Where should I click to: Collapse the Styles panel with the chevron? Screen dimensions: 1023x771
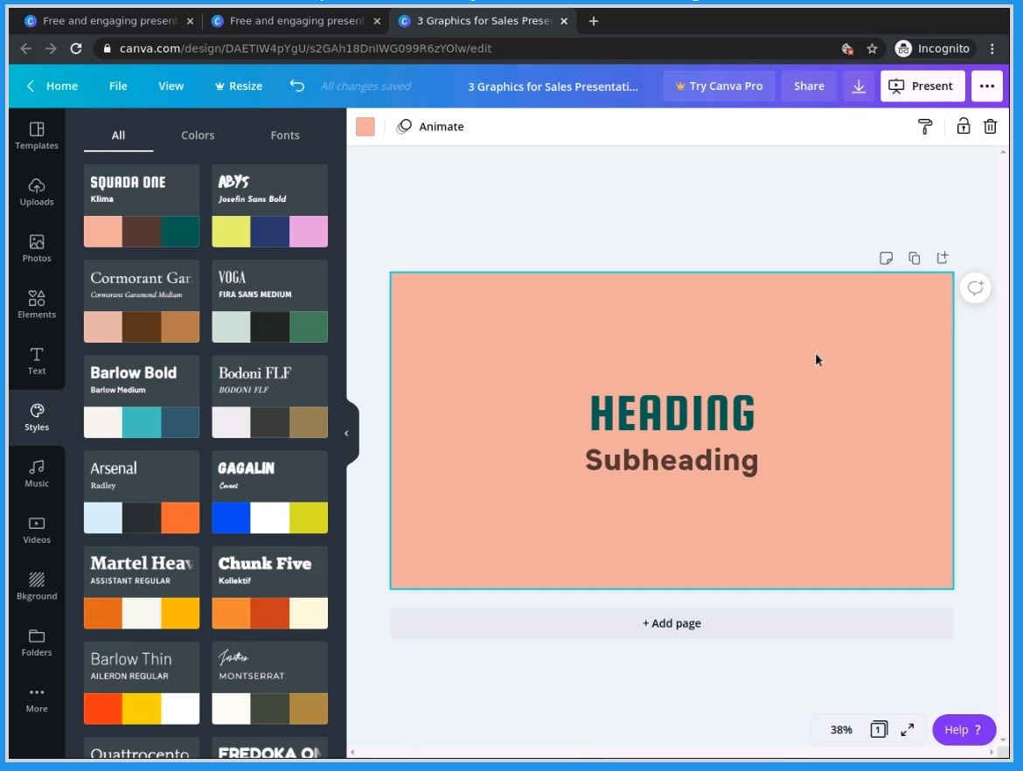[346, 433]
